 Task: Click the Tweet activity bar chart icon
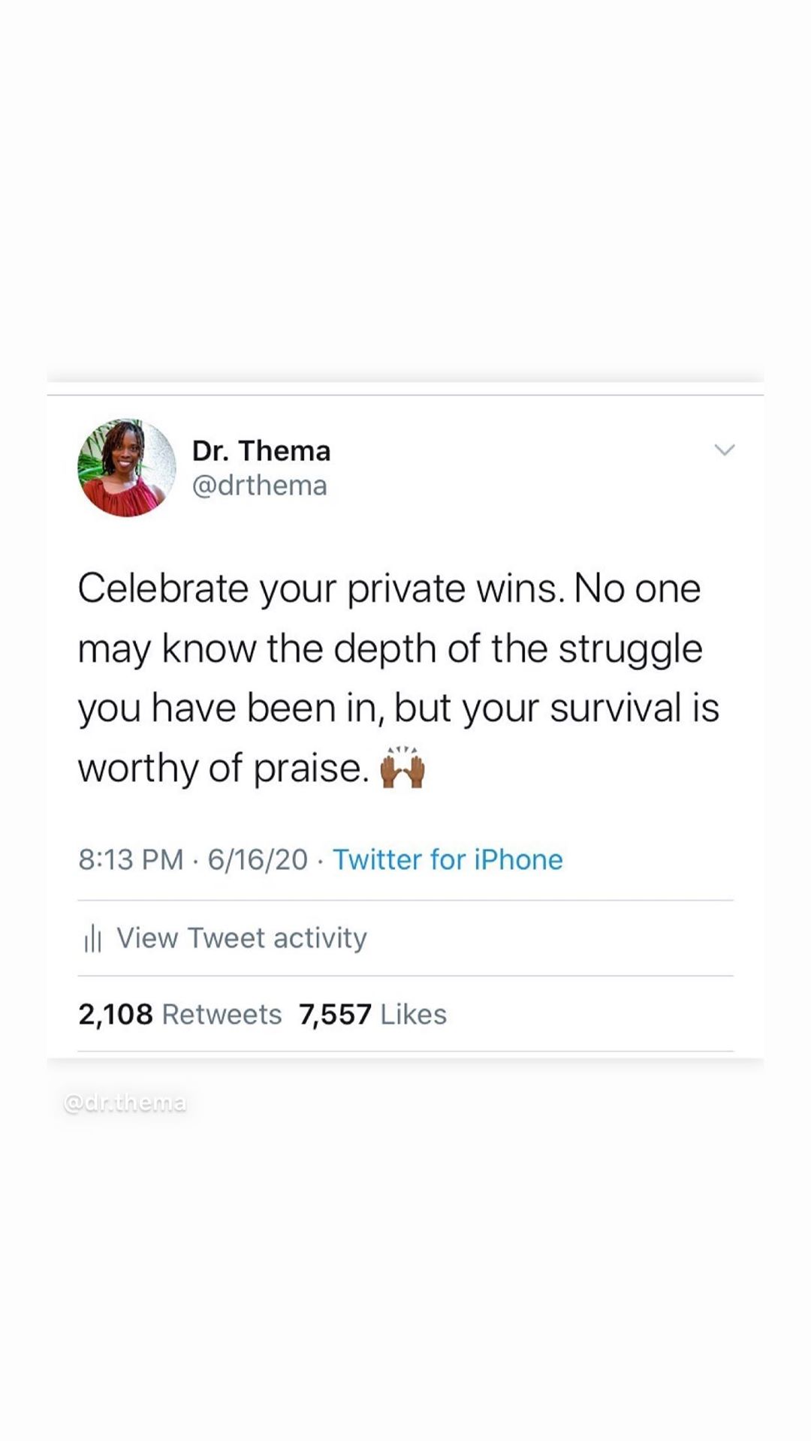92,938
